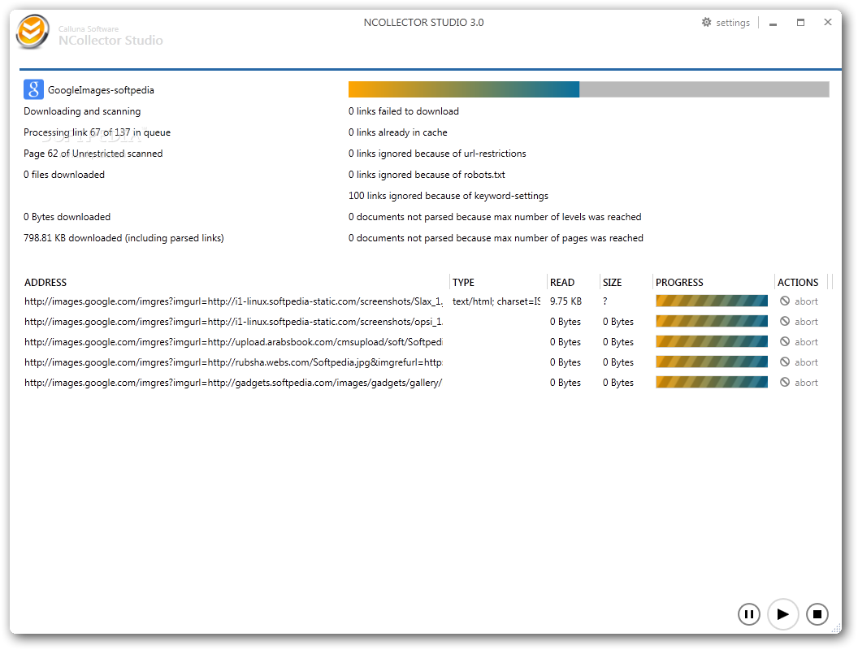Abort the gadgets.softpedia.com gallery download
Viewport: 858px width, 650px height.
pyautogui.click(x=806, y=383)
